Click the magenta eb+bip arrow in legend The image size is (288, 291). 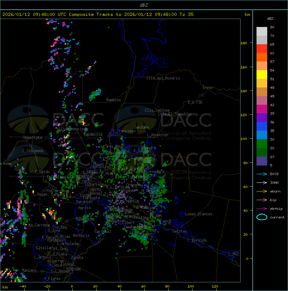click(262, 209)
